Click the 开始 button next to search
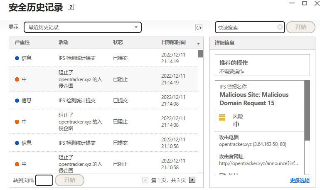 300,27
